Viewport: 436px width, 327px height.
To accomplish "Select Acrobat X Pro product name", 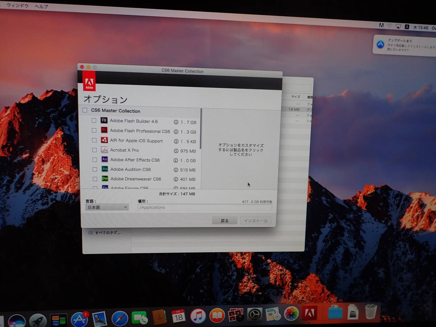I will (x=124, y=150).
